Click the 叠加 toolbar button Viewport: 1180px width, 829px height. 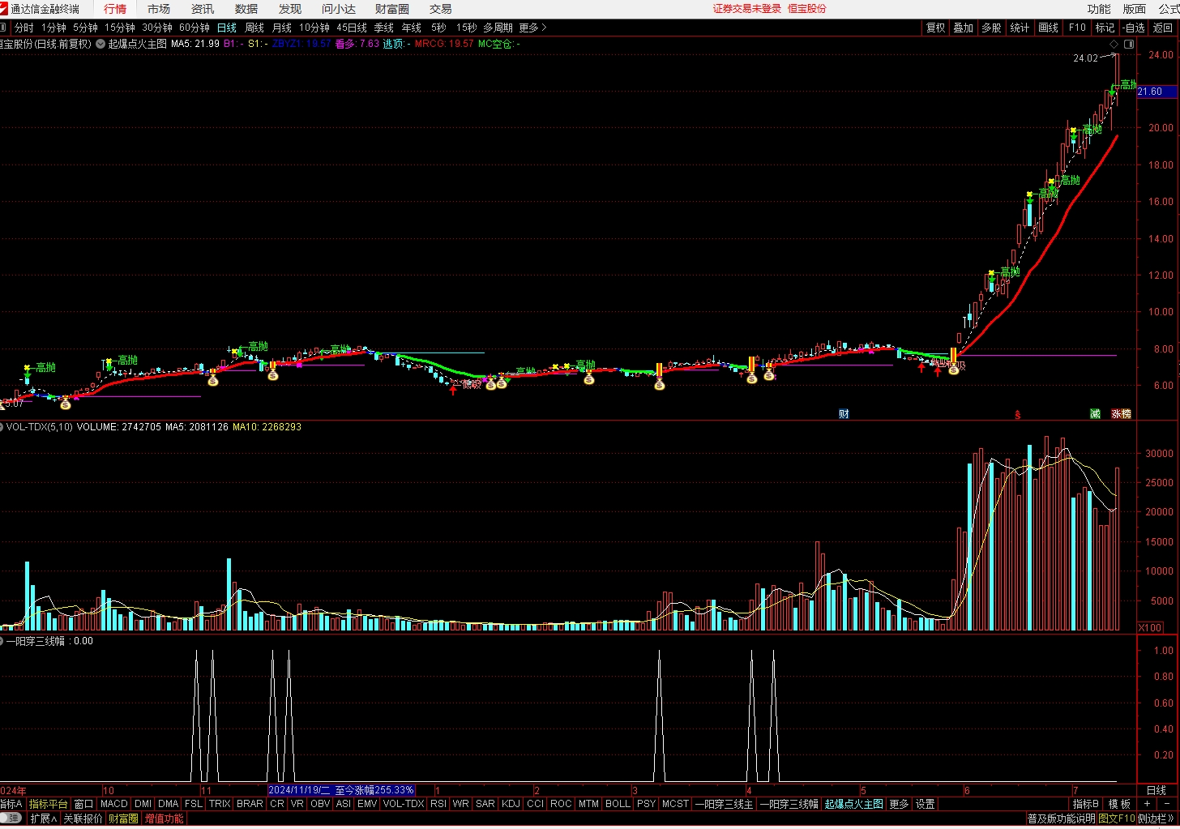tap(964, 28)
